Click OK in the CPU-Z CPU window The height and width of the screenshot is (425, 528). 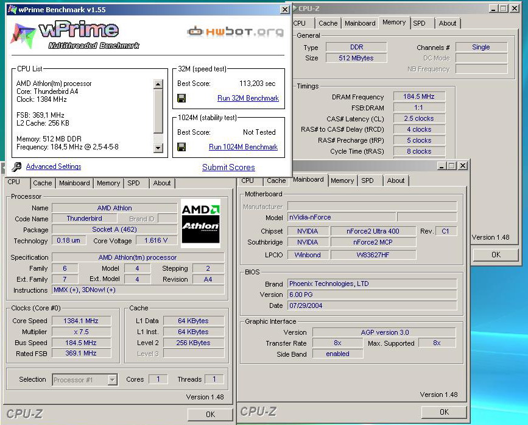point(210,414)
